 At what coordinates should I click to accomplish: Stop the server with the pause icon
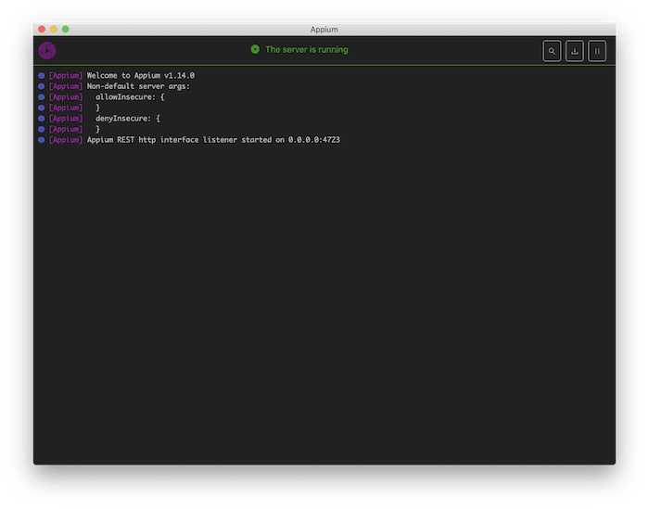[x=597, y=51]
